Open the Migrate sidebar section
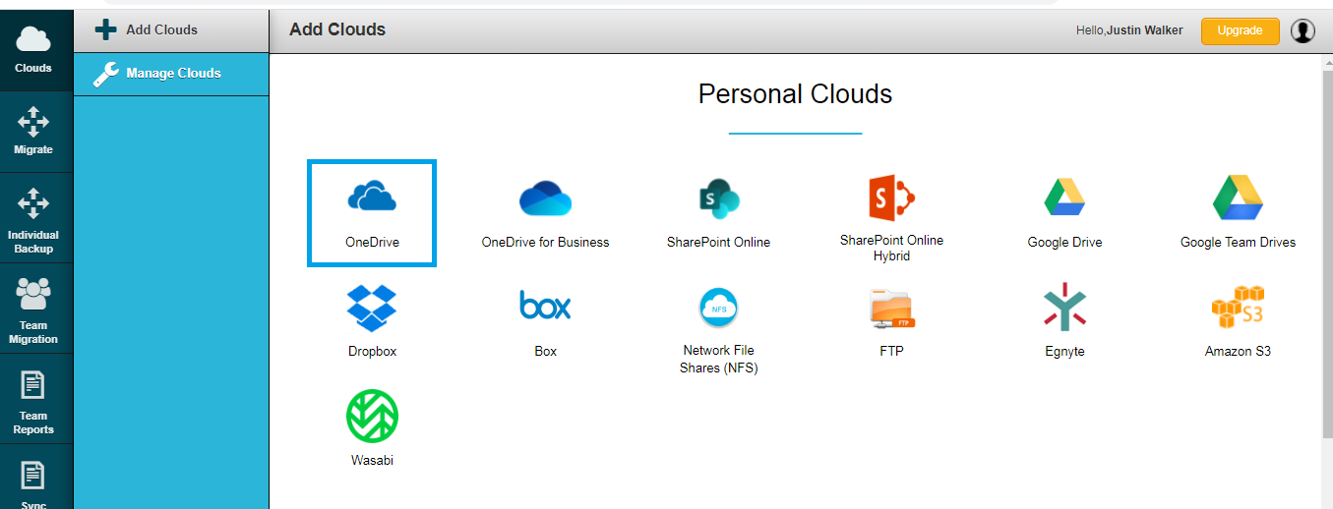Viewport: 1333px width, 509px height. click(33, 133)
